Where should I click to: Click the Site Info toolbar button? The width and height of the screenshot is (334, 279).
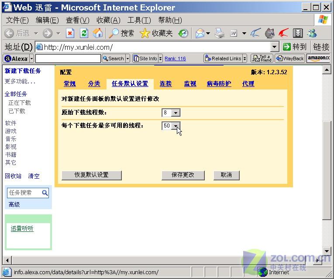coord(145,59)
